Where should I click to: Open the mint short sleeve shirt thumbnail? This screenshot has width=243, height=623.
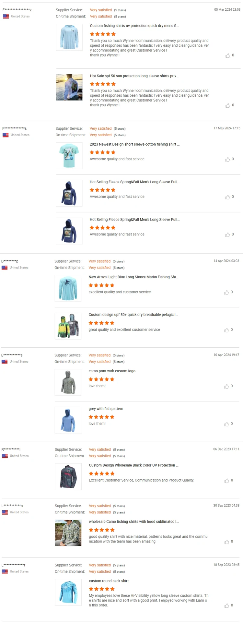69,156
